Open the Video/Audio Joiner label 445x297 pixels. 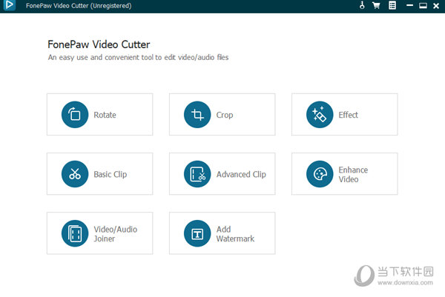(115, 234)
